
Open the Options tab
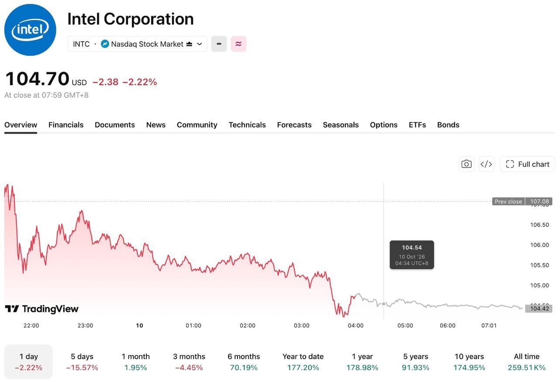(x=384, y=125)
